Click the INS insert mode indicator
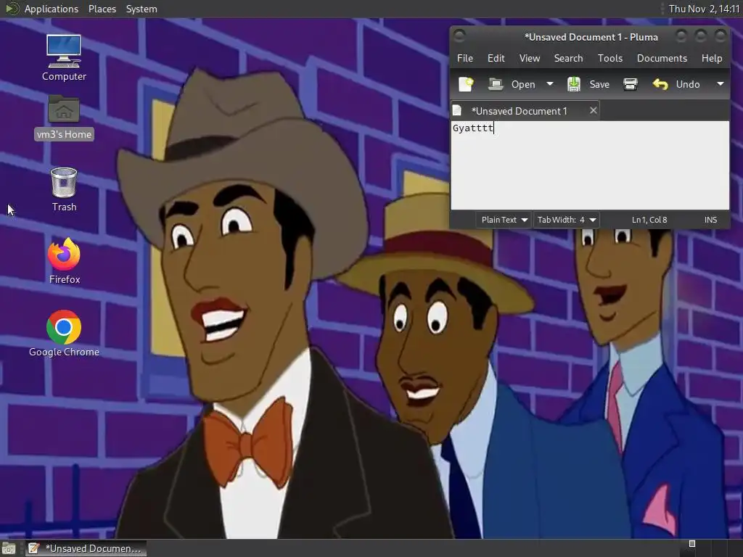743x557 pixels. click(x=710, y=220)
